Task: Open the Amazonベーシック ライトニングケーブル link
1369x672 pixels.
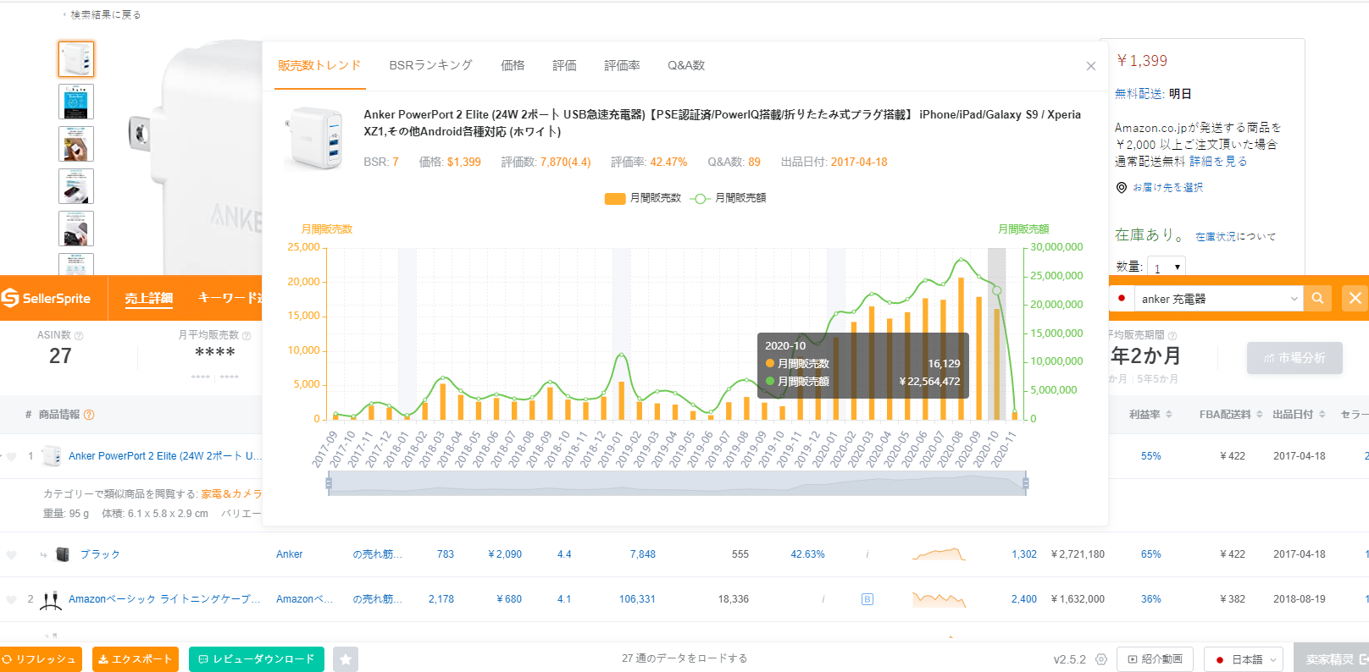Action: (x=165, y=599)
